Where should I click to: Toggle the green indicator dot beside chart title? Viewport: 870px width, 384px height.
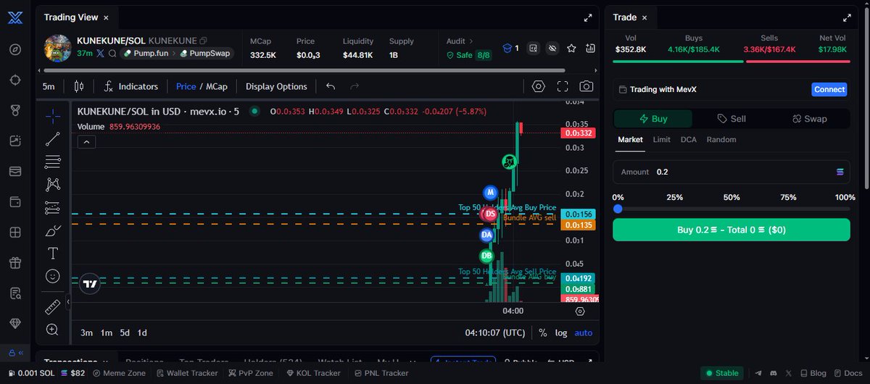tap(254, 112)
